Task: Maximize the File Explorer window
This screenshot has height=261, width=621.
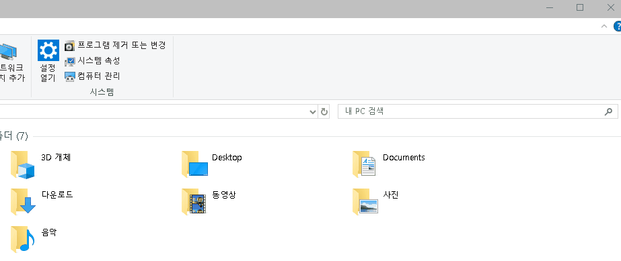Action: point(580,7)
